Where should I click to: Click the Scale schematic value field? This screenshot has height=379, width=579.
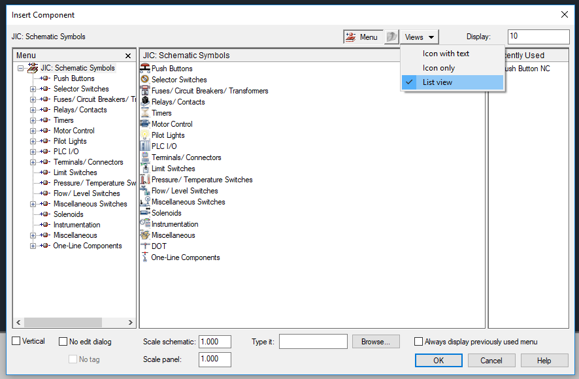(x=214, y=341)
